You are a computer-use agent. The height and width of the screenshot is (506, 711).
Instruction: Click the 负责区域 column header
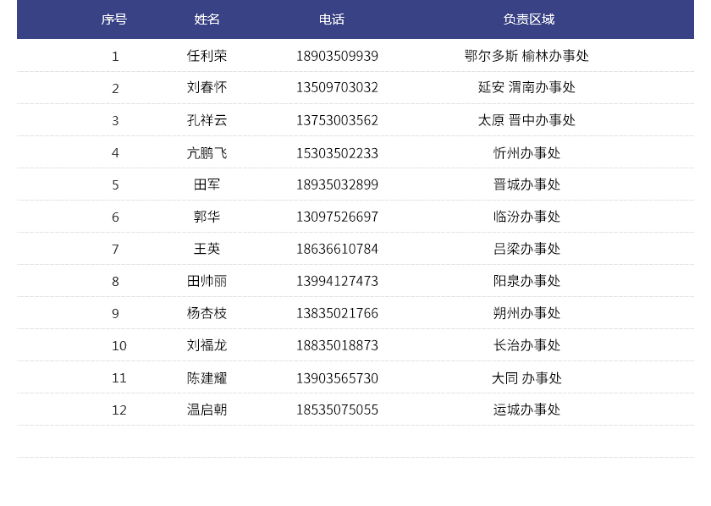coord(529,19)
